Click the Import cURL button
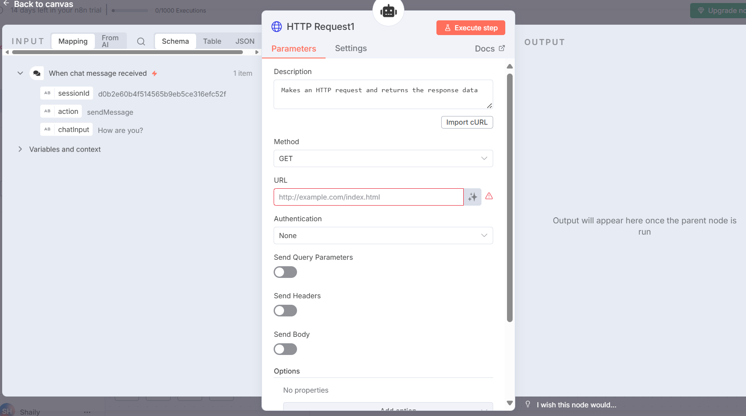 [467, 123]
